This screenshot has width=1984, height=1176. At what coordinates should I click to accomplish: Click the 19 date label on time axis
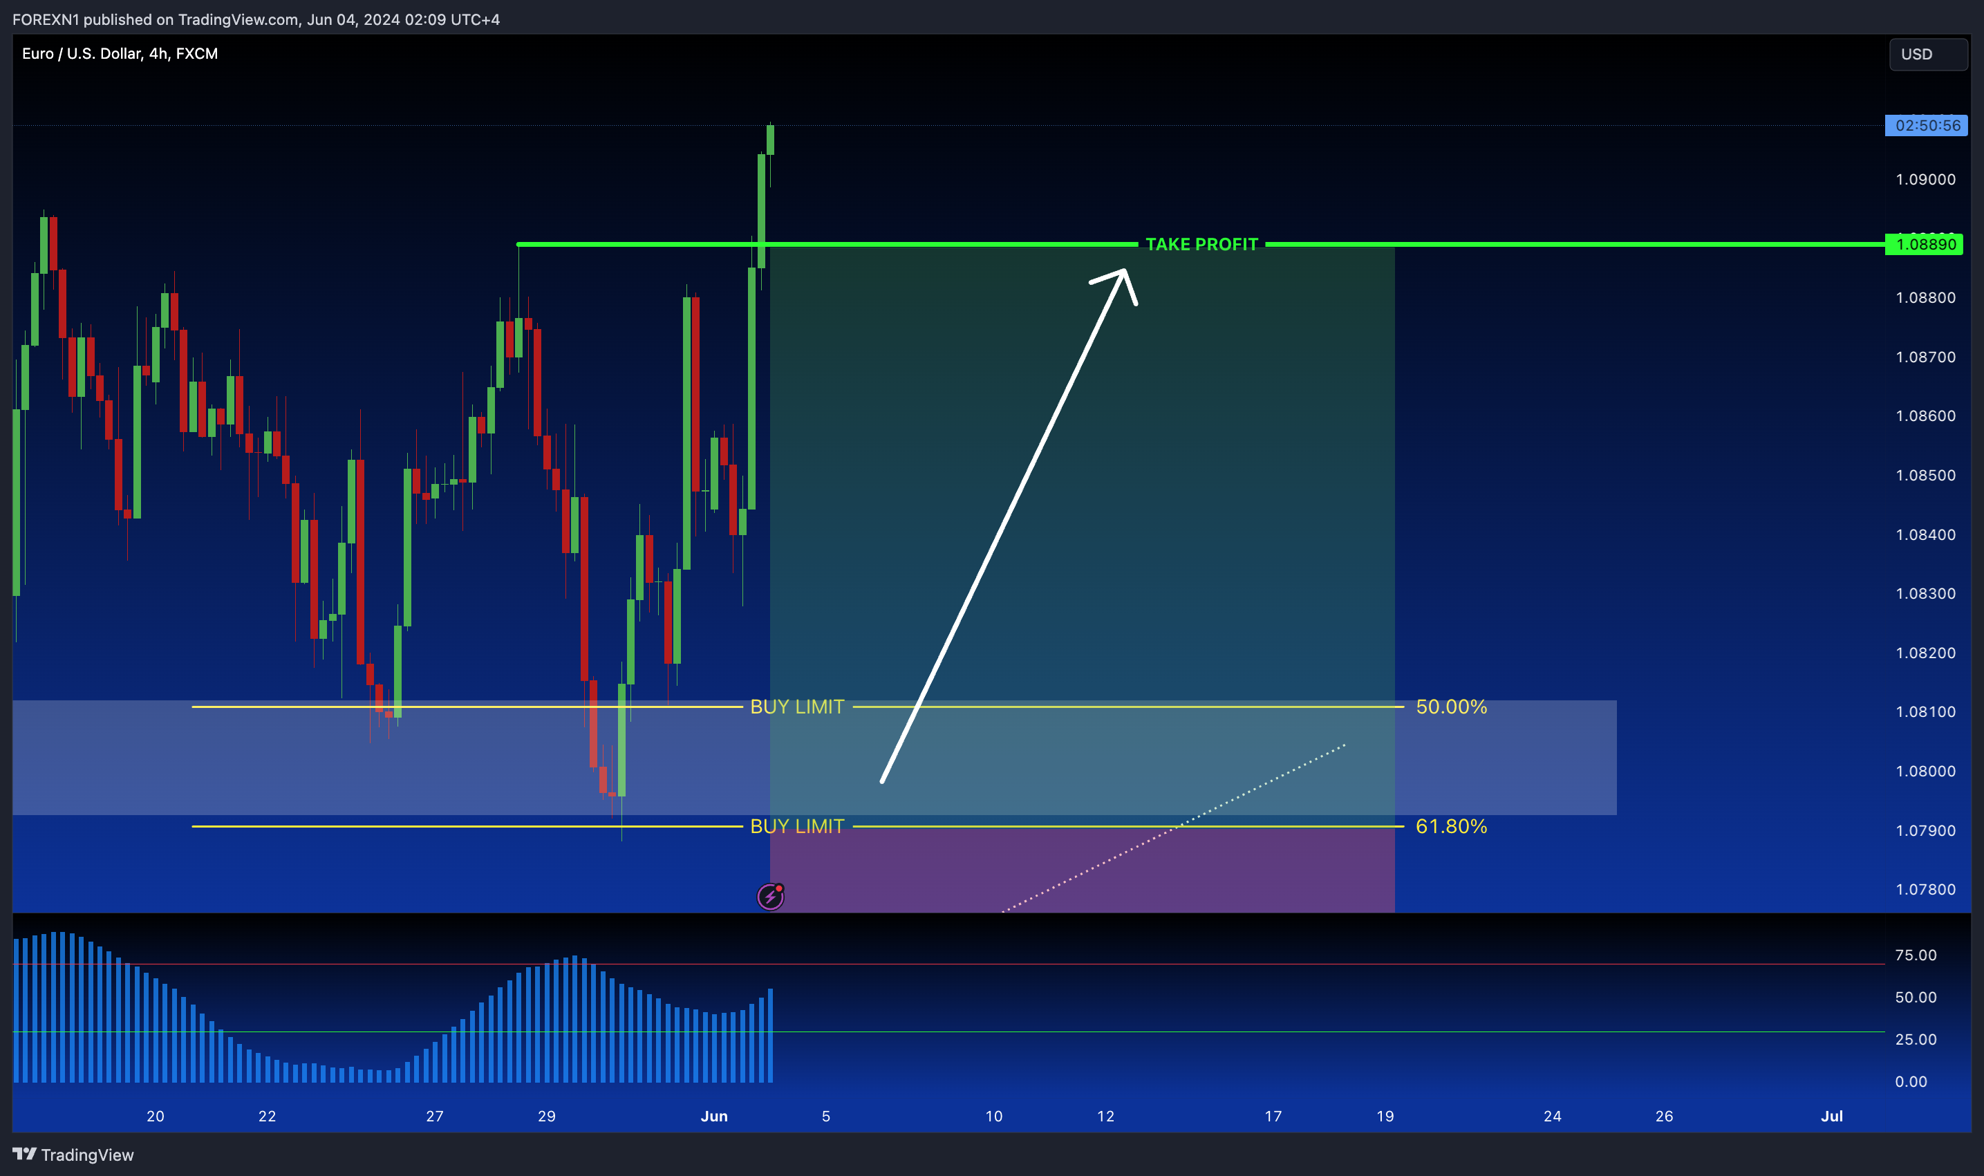[1385, 1116]
